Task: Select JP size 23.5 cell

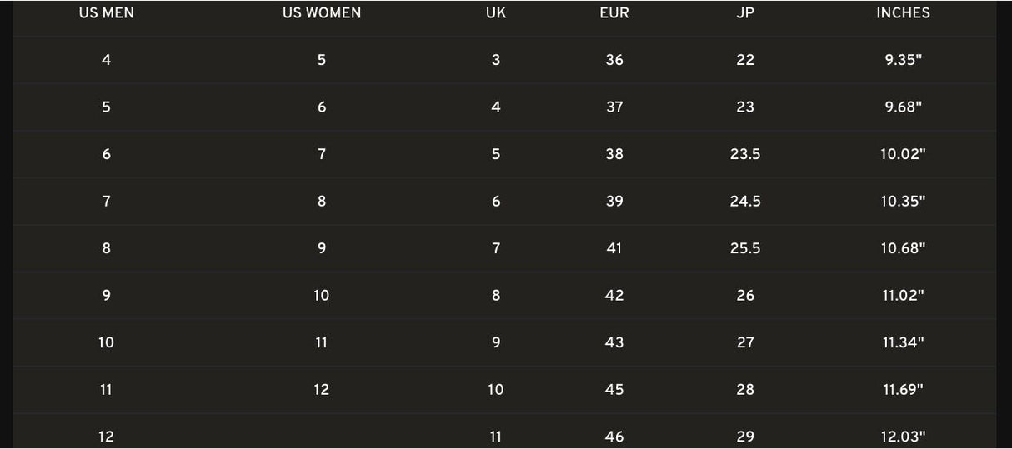Action: point(745,154)
